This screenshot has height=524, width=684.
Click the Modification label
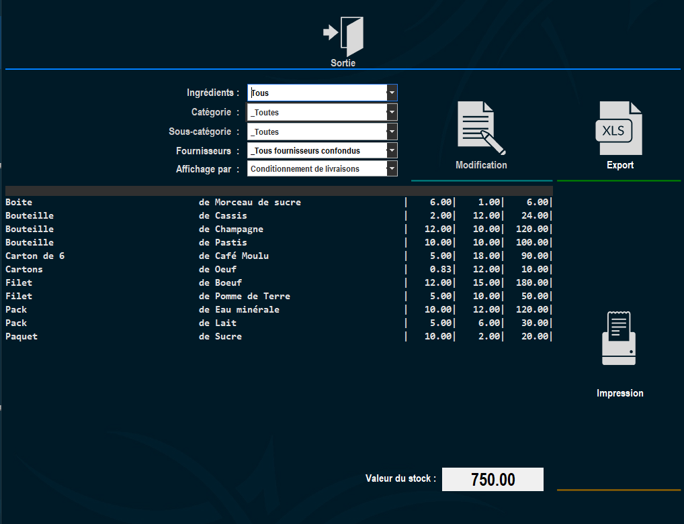[x=481, y=165]
